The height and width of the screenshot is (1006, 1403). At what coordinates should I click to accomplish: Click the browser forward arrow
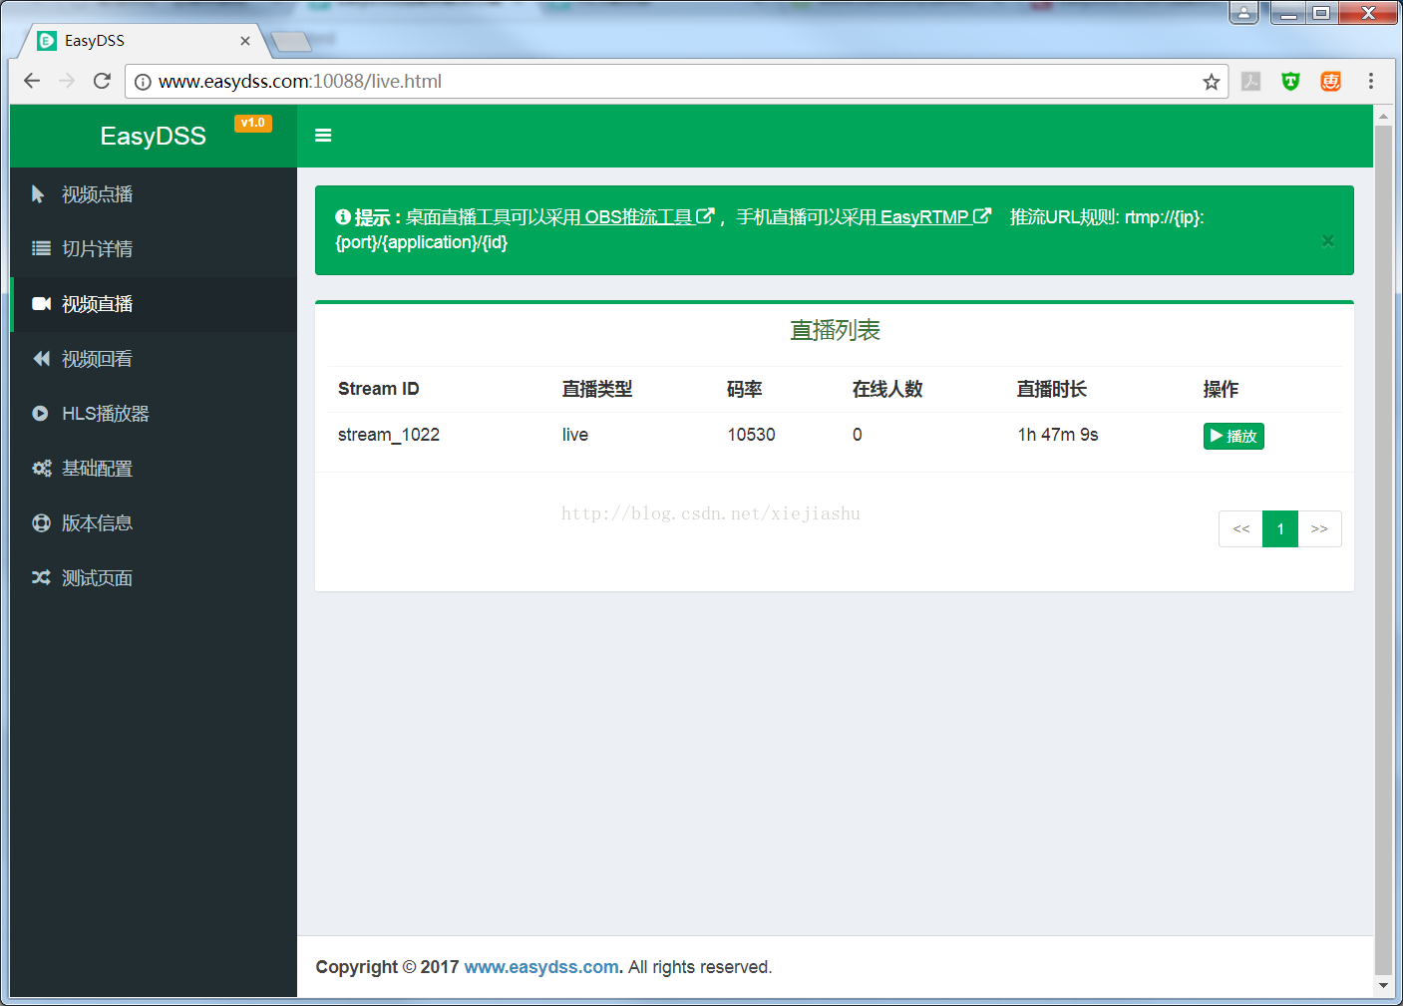click(67, 81)
